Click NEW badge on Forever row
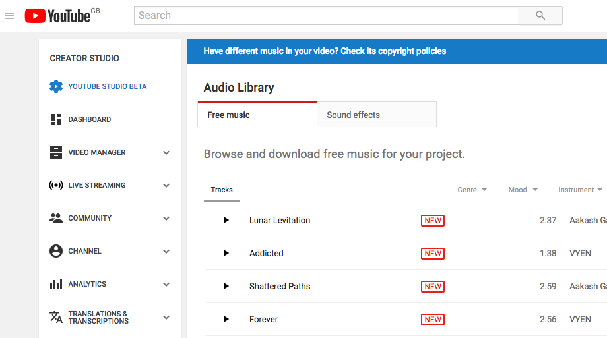The image size is (607, 338). (x=433, y=320)
